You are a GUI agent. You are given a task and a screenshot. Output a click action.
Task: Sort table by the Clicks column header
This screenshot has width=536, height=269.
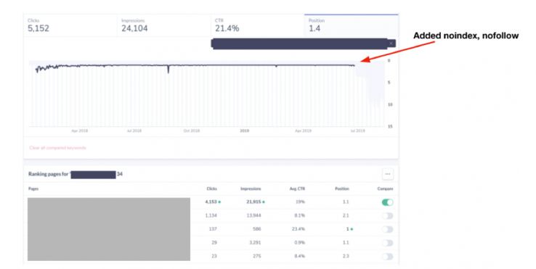[211, 189]
